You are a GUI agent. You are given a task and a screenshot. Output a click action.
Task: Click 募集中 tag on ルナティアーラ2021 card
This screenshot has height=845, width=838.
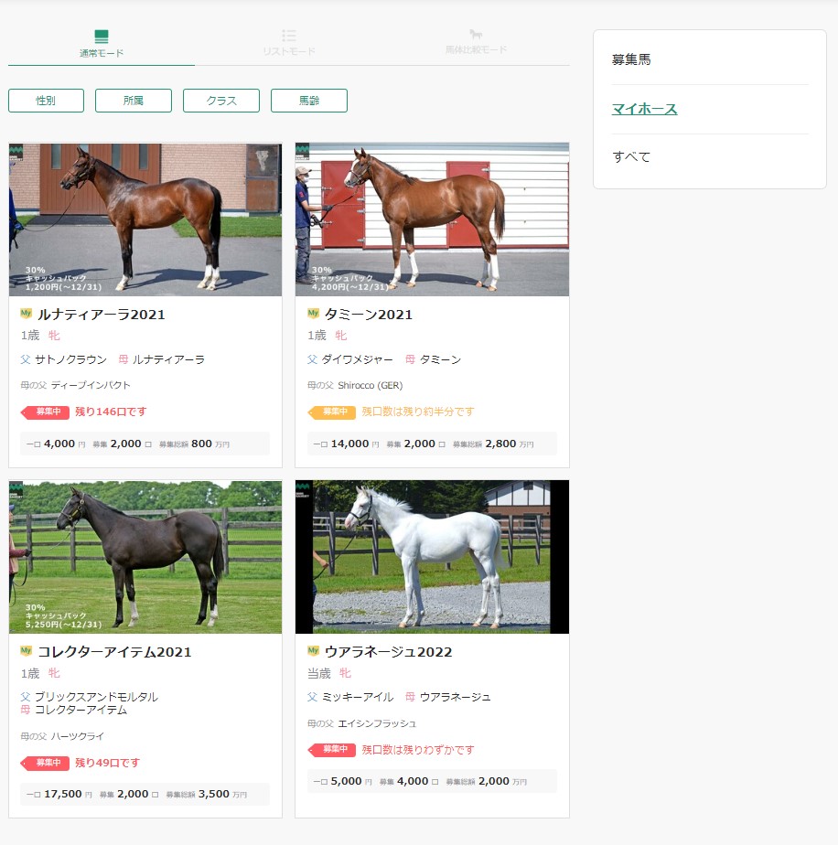click(x=46, y=412)
